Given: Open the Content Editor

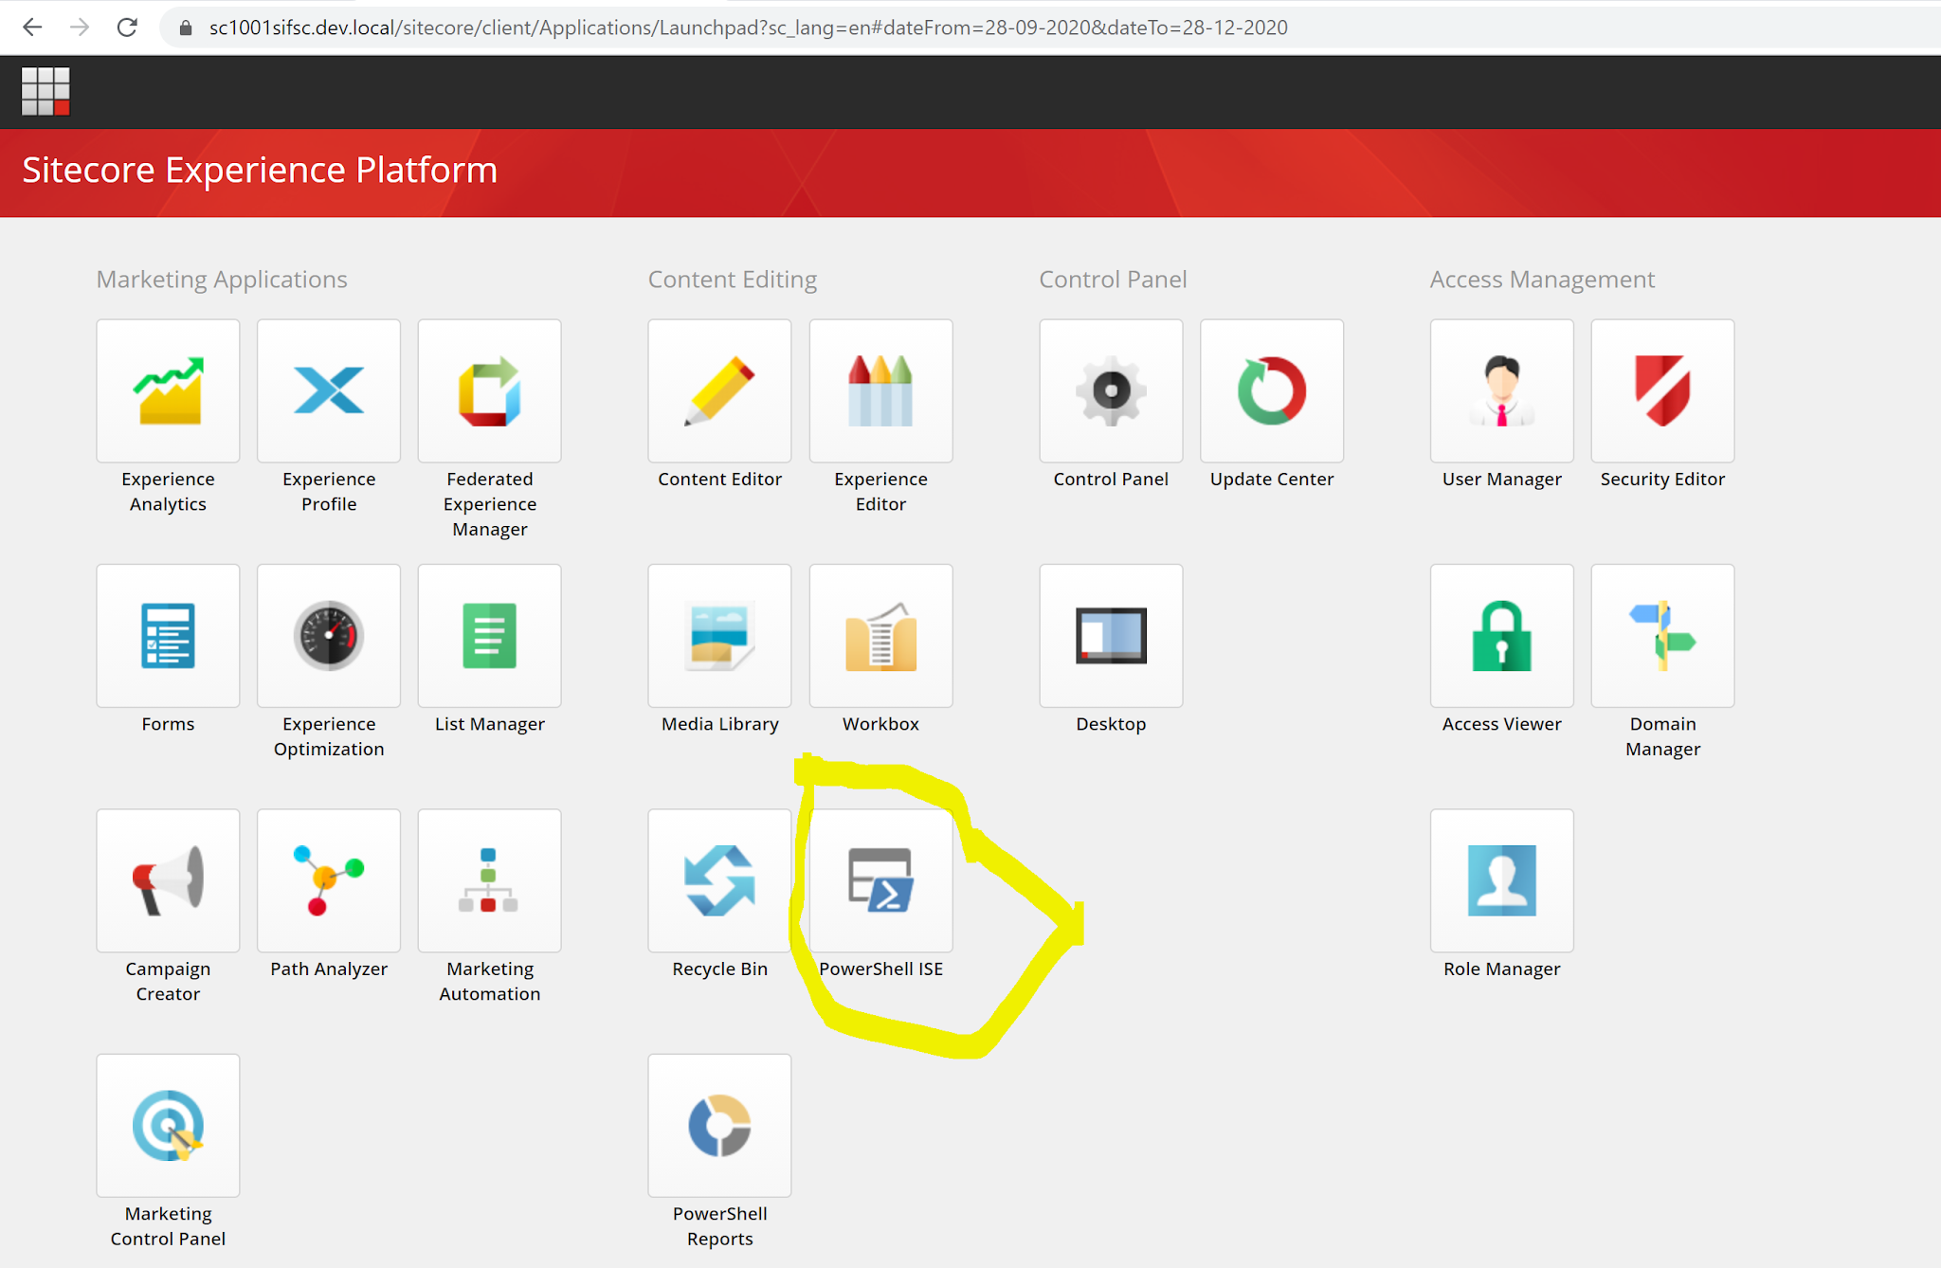Looking at the screenshot, I should (720, 390).
